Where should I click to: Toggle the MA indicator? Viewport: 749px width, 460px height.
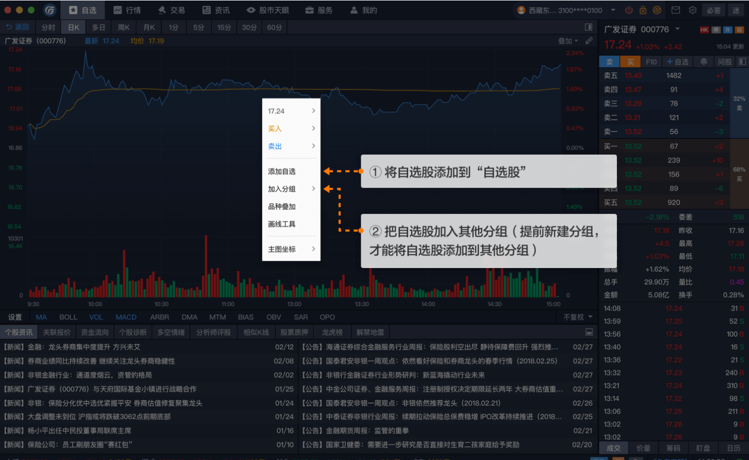(x=41, y=317)
